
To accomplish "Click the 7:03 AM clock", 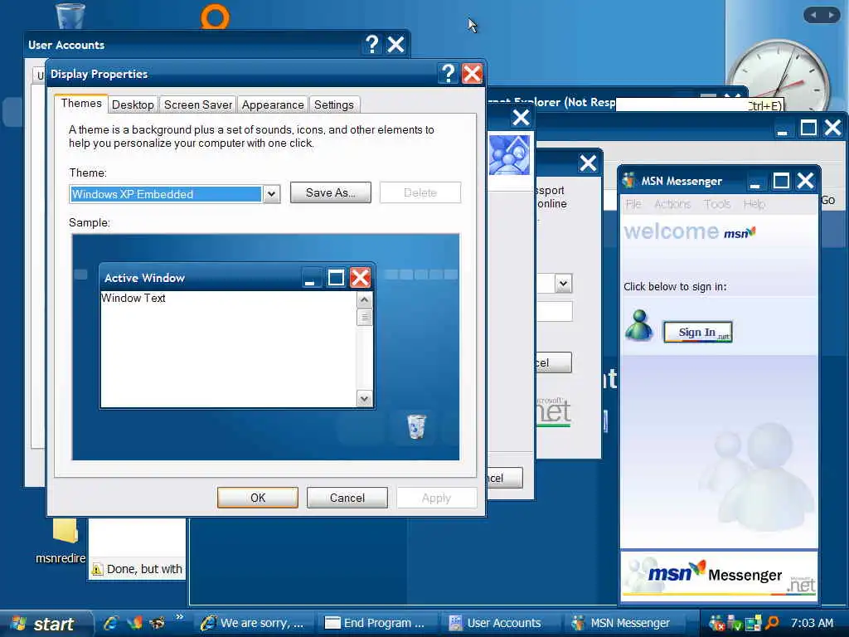I will pos(812,623).
